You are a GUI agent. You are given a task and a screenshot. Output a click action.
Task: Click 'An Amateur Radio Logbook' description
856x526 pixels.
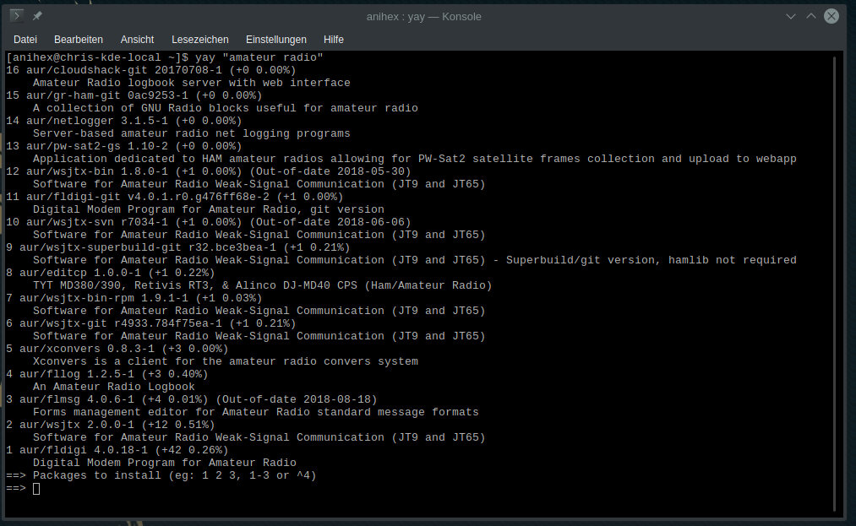coord(113,387)
